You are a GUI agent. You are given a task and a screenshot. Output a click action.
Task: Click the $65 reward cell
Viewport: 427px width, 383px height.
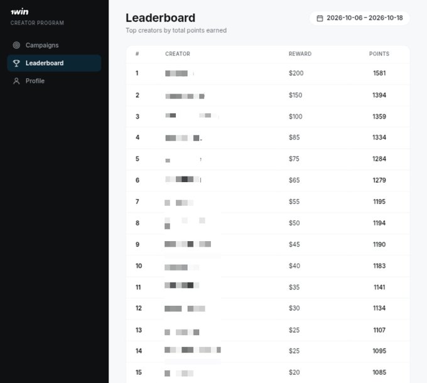(x=294, y=180)
